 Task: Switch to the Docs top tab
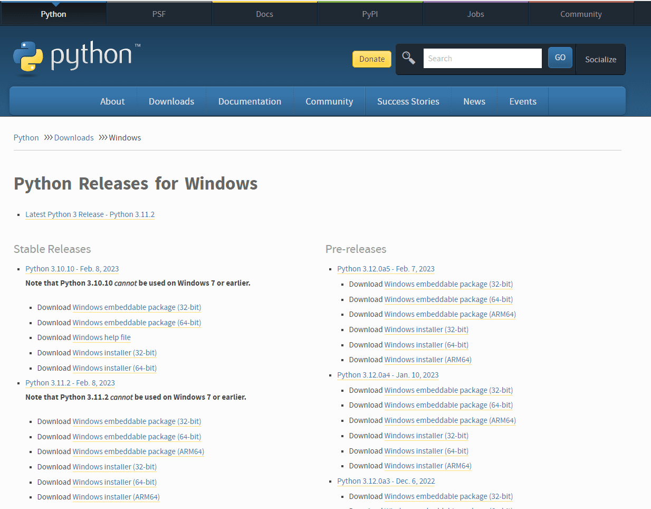tap(264, 14)
